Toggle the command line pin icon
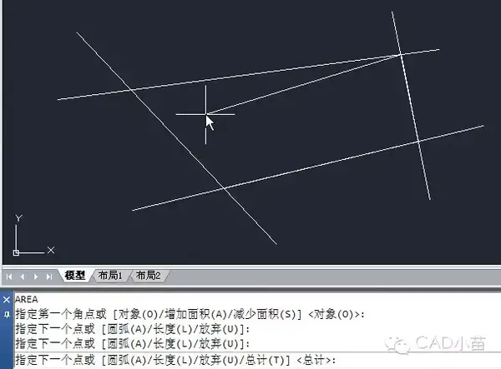This screenshot has width=501, height=369. point(7,315)
